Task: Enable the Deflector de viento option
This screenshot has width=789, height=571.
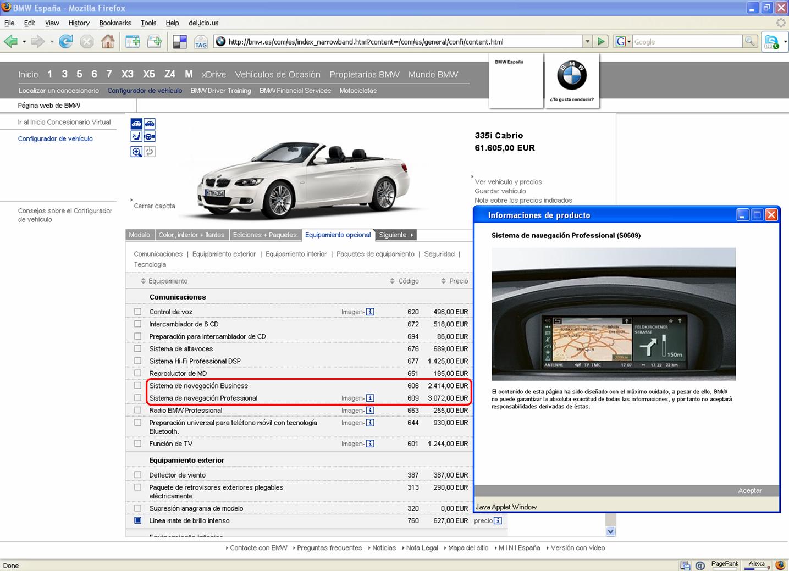Action: [138, 475]
